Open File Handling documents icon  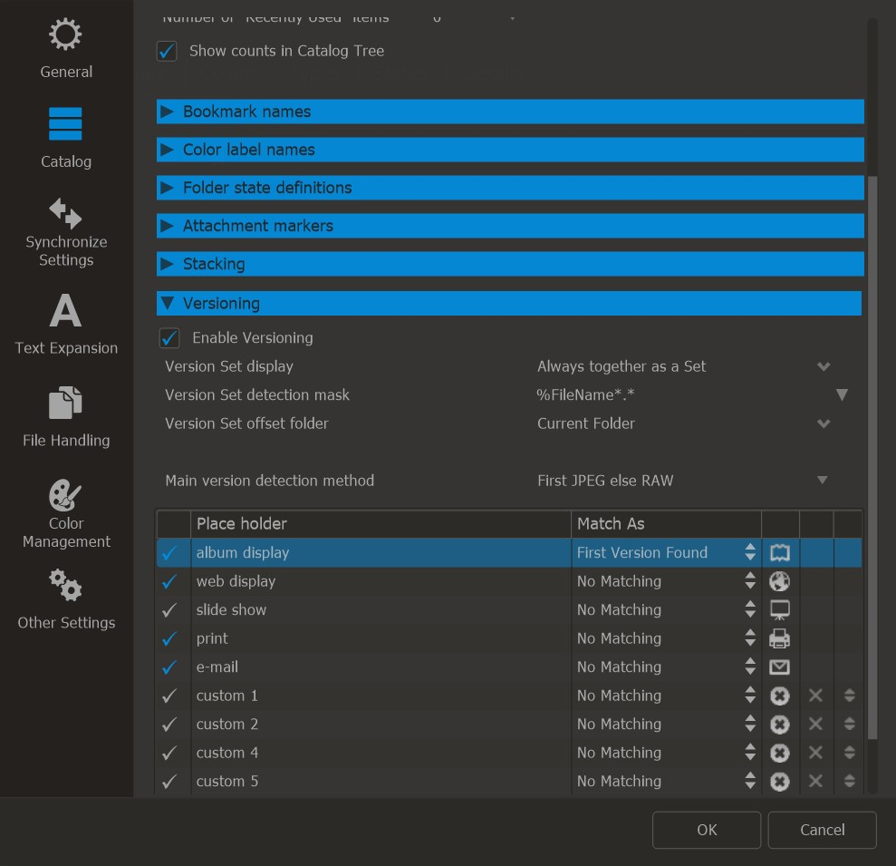(65, 402)
